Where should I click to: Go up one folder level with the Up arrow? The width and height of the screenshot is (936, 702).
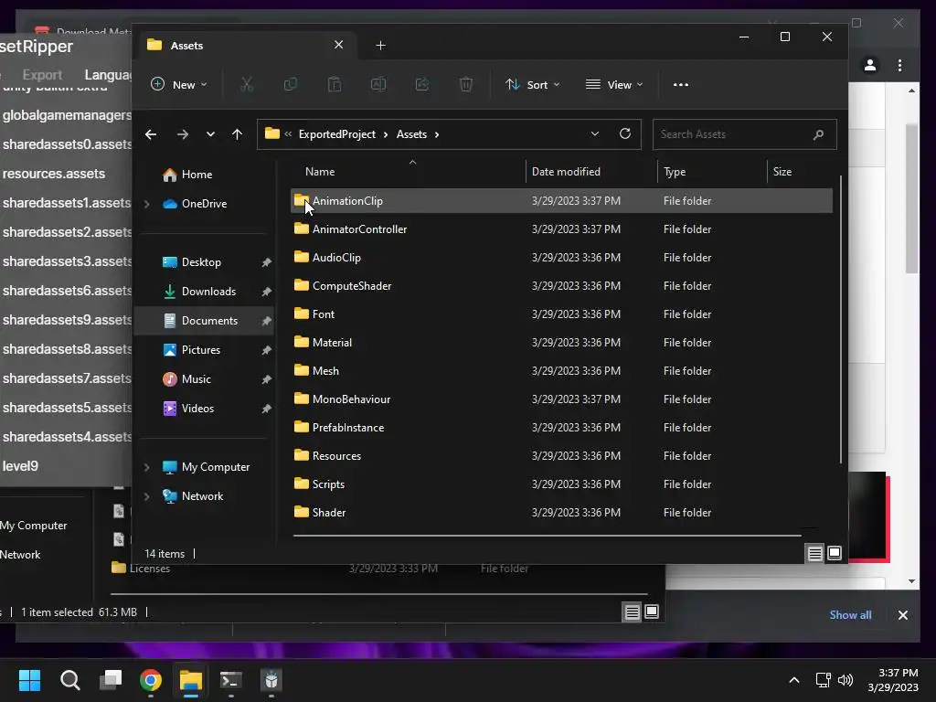click(x=237, y=134)
